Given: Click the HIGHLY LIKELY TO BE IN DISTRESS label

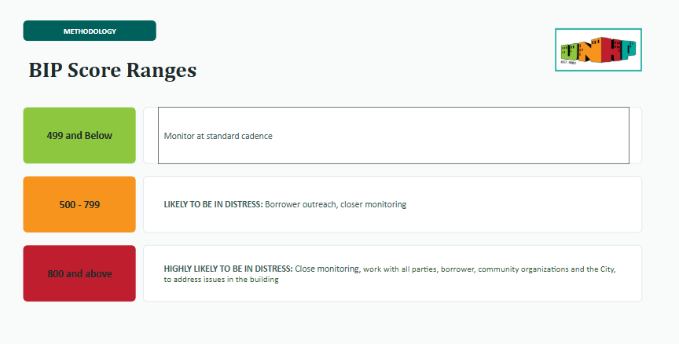Looking at the screenshot, I should (x=228, y=269).
